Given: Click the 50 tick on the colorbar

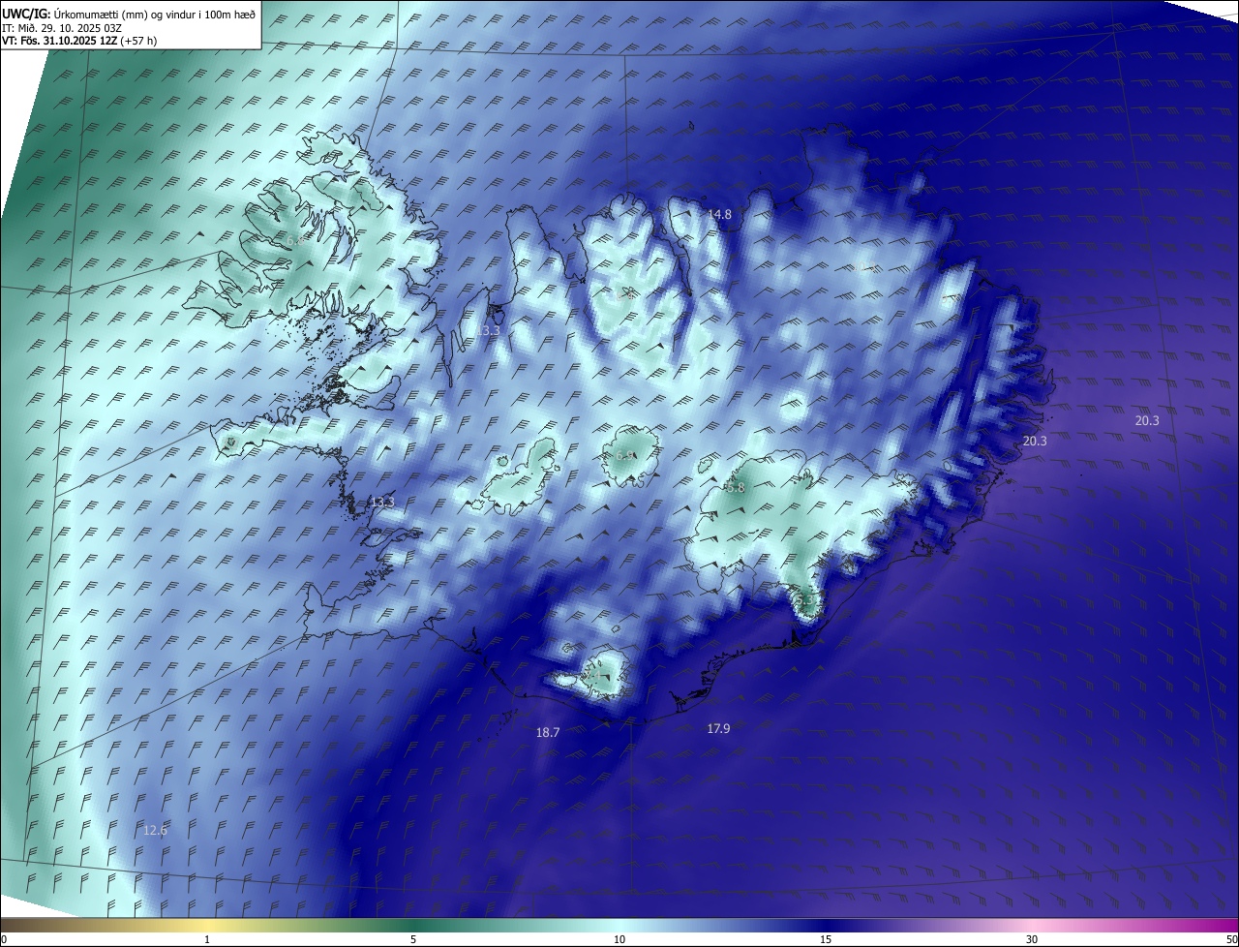Looking at the screenshot, I should [1231, 939].
